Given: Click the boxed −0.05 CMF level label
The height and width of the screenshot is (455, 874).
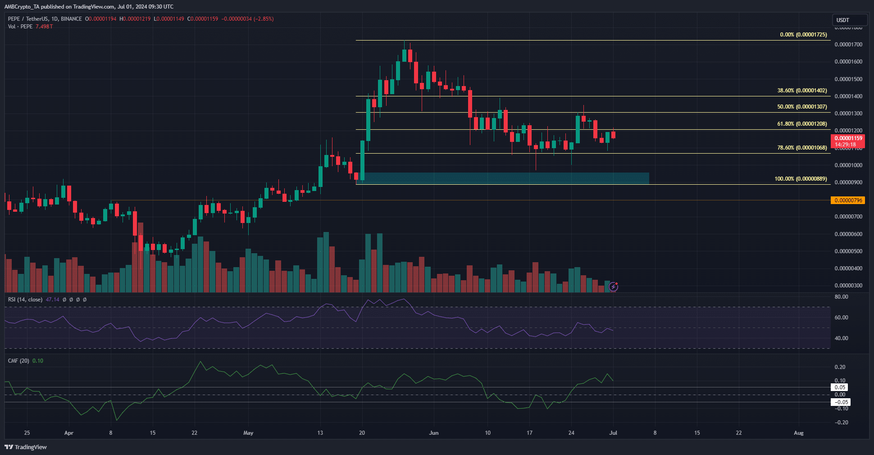Looking at the screenshot, I should tap(841, 402).
